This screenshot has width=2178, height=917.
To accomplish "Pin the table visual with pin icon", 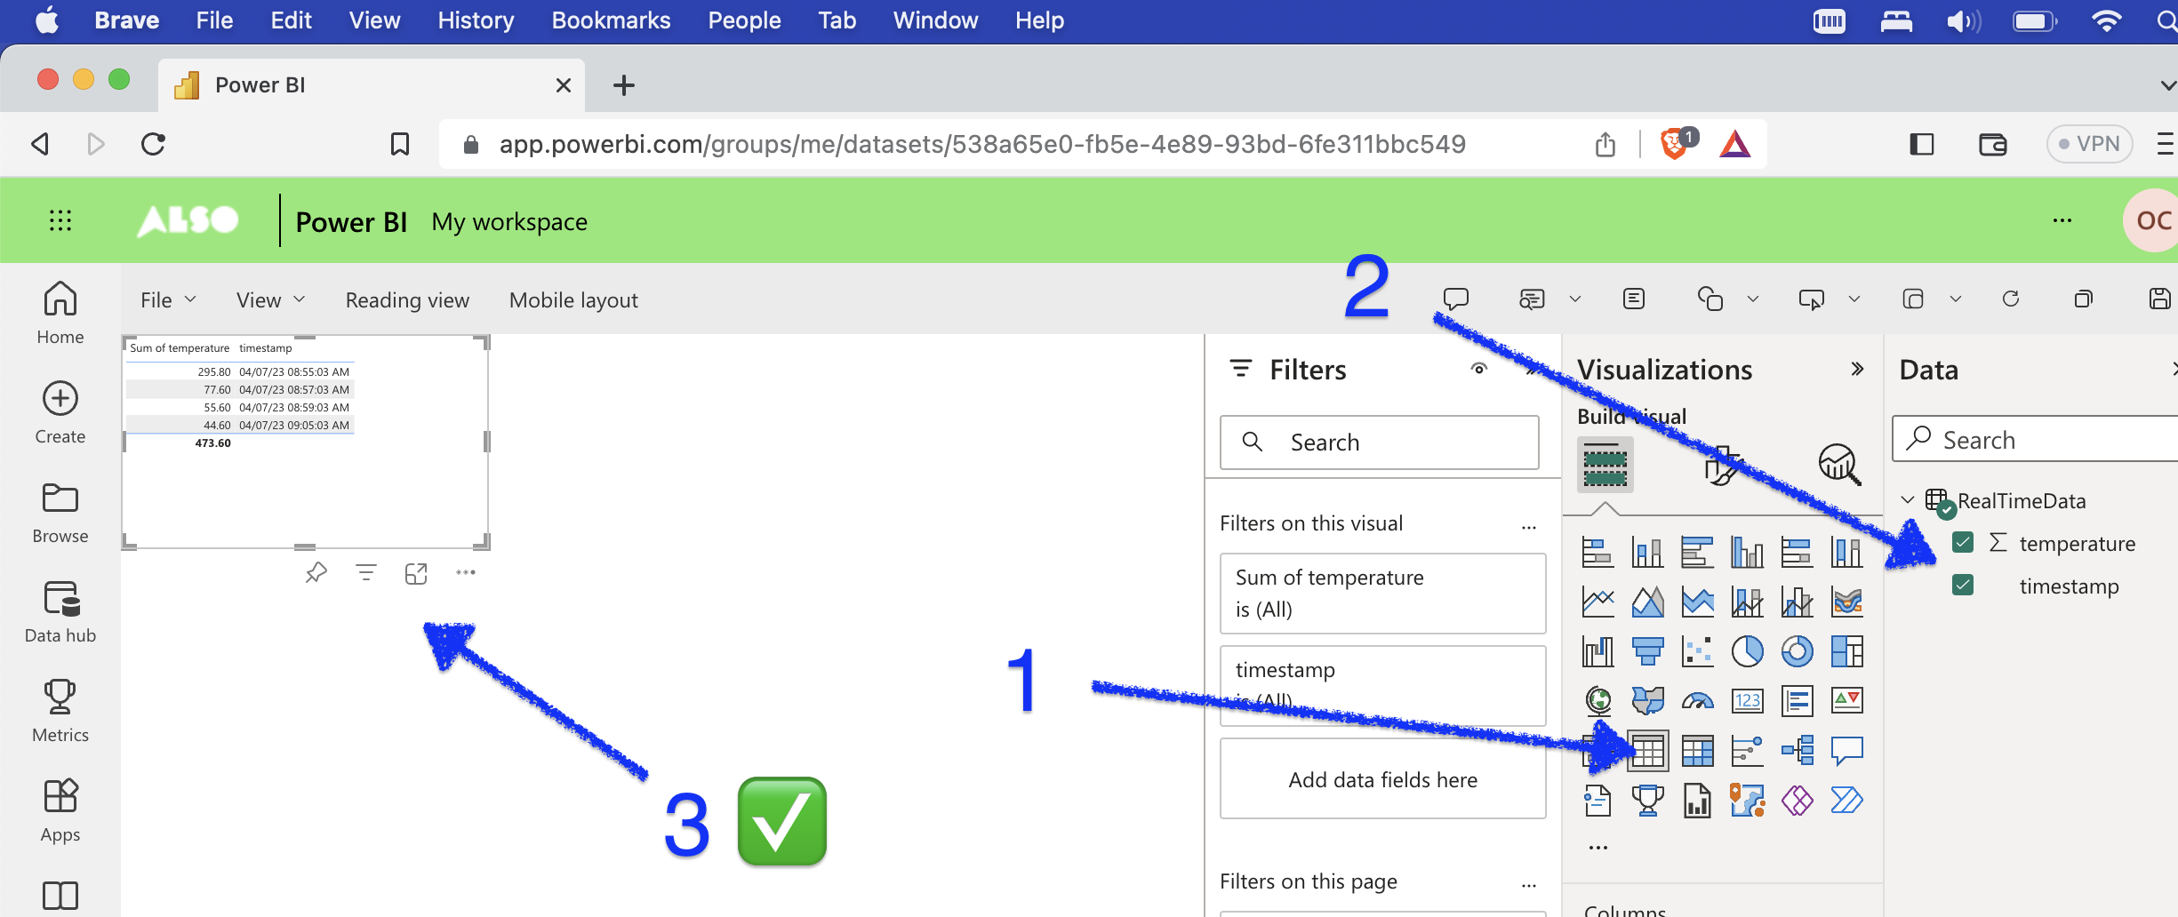I will pos(316,573).
